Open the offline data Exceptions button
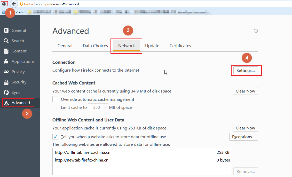 point(243,137)
